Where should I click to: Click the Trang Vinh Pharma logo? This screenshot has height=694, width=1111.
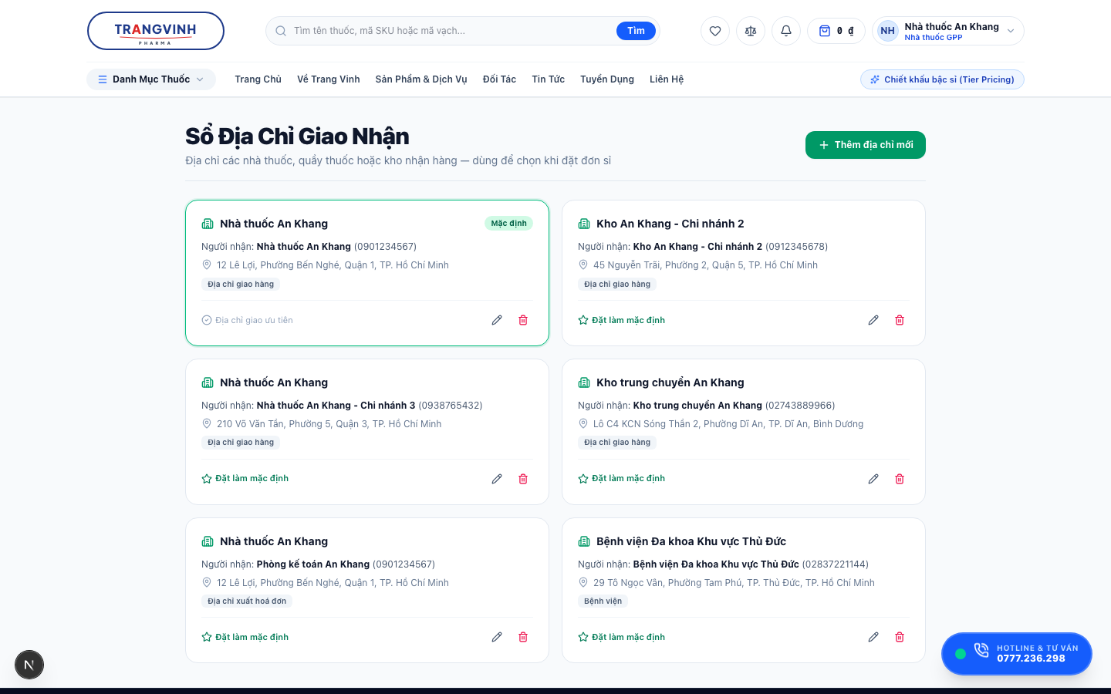[x=156, y=31]
